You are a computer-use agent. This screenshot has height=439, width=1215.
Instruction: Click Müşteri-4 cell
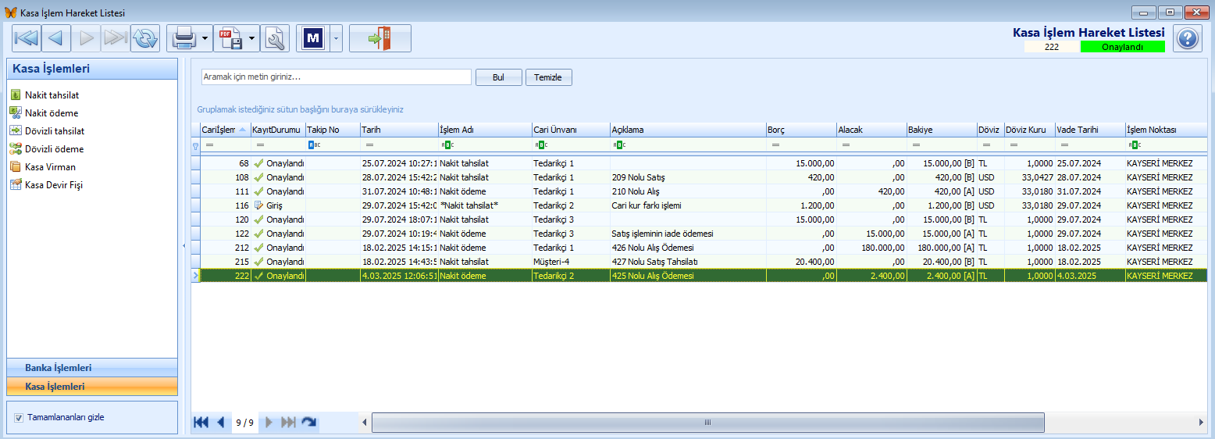(x=570, y=262)
